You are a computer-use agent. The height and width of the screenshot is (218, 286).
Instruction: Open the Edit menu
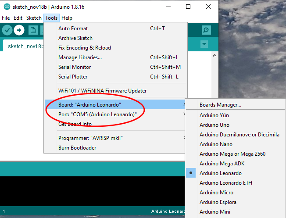pos(18,18)
